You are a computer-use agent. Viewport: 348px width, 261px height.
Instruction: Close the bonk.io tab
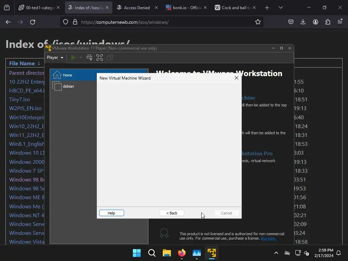coord(205,7)
